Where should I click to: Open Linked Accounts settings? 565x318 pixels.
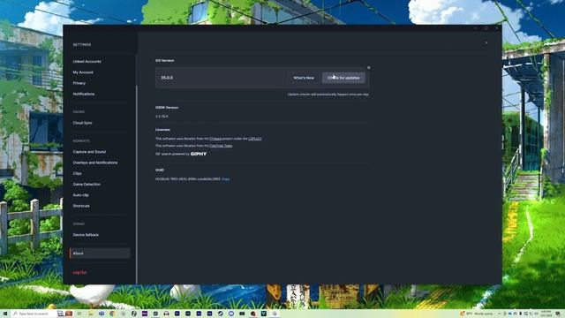click(x=87, y=61)
